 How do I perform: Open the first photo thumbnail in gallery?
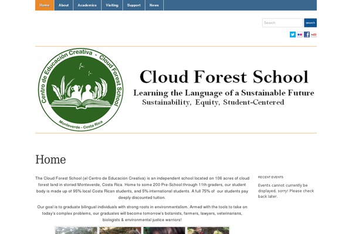(x=76, y=230)
